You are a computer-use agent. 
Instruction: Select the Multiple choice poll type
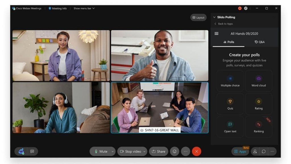230,81
